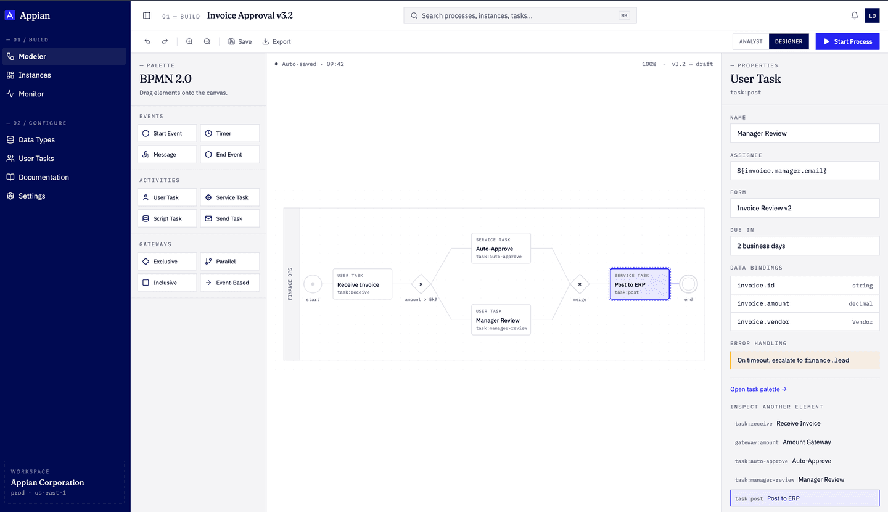Open task palette via the link
888x512 pixels.
point(758,389)
